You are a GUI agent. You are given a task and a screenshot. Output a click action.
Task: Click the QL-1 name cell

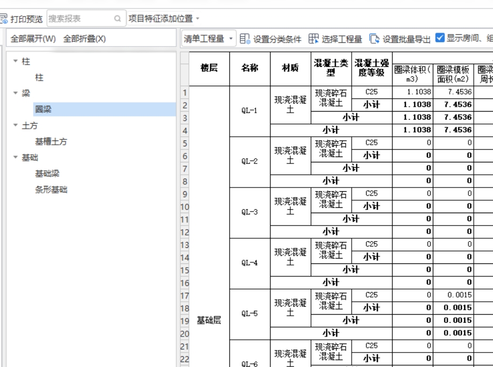coord(250,111)
